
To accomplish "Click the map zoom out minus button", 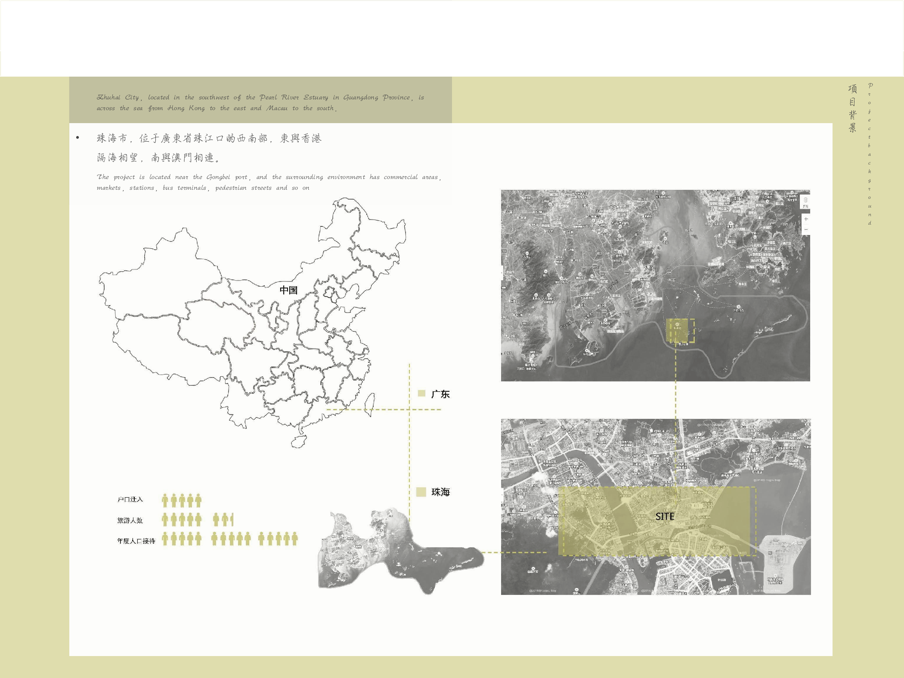I will 806,230.
